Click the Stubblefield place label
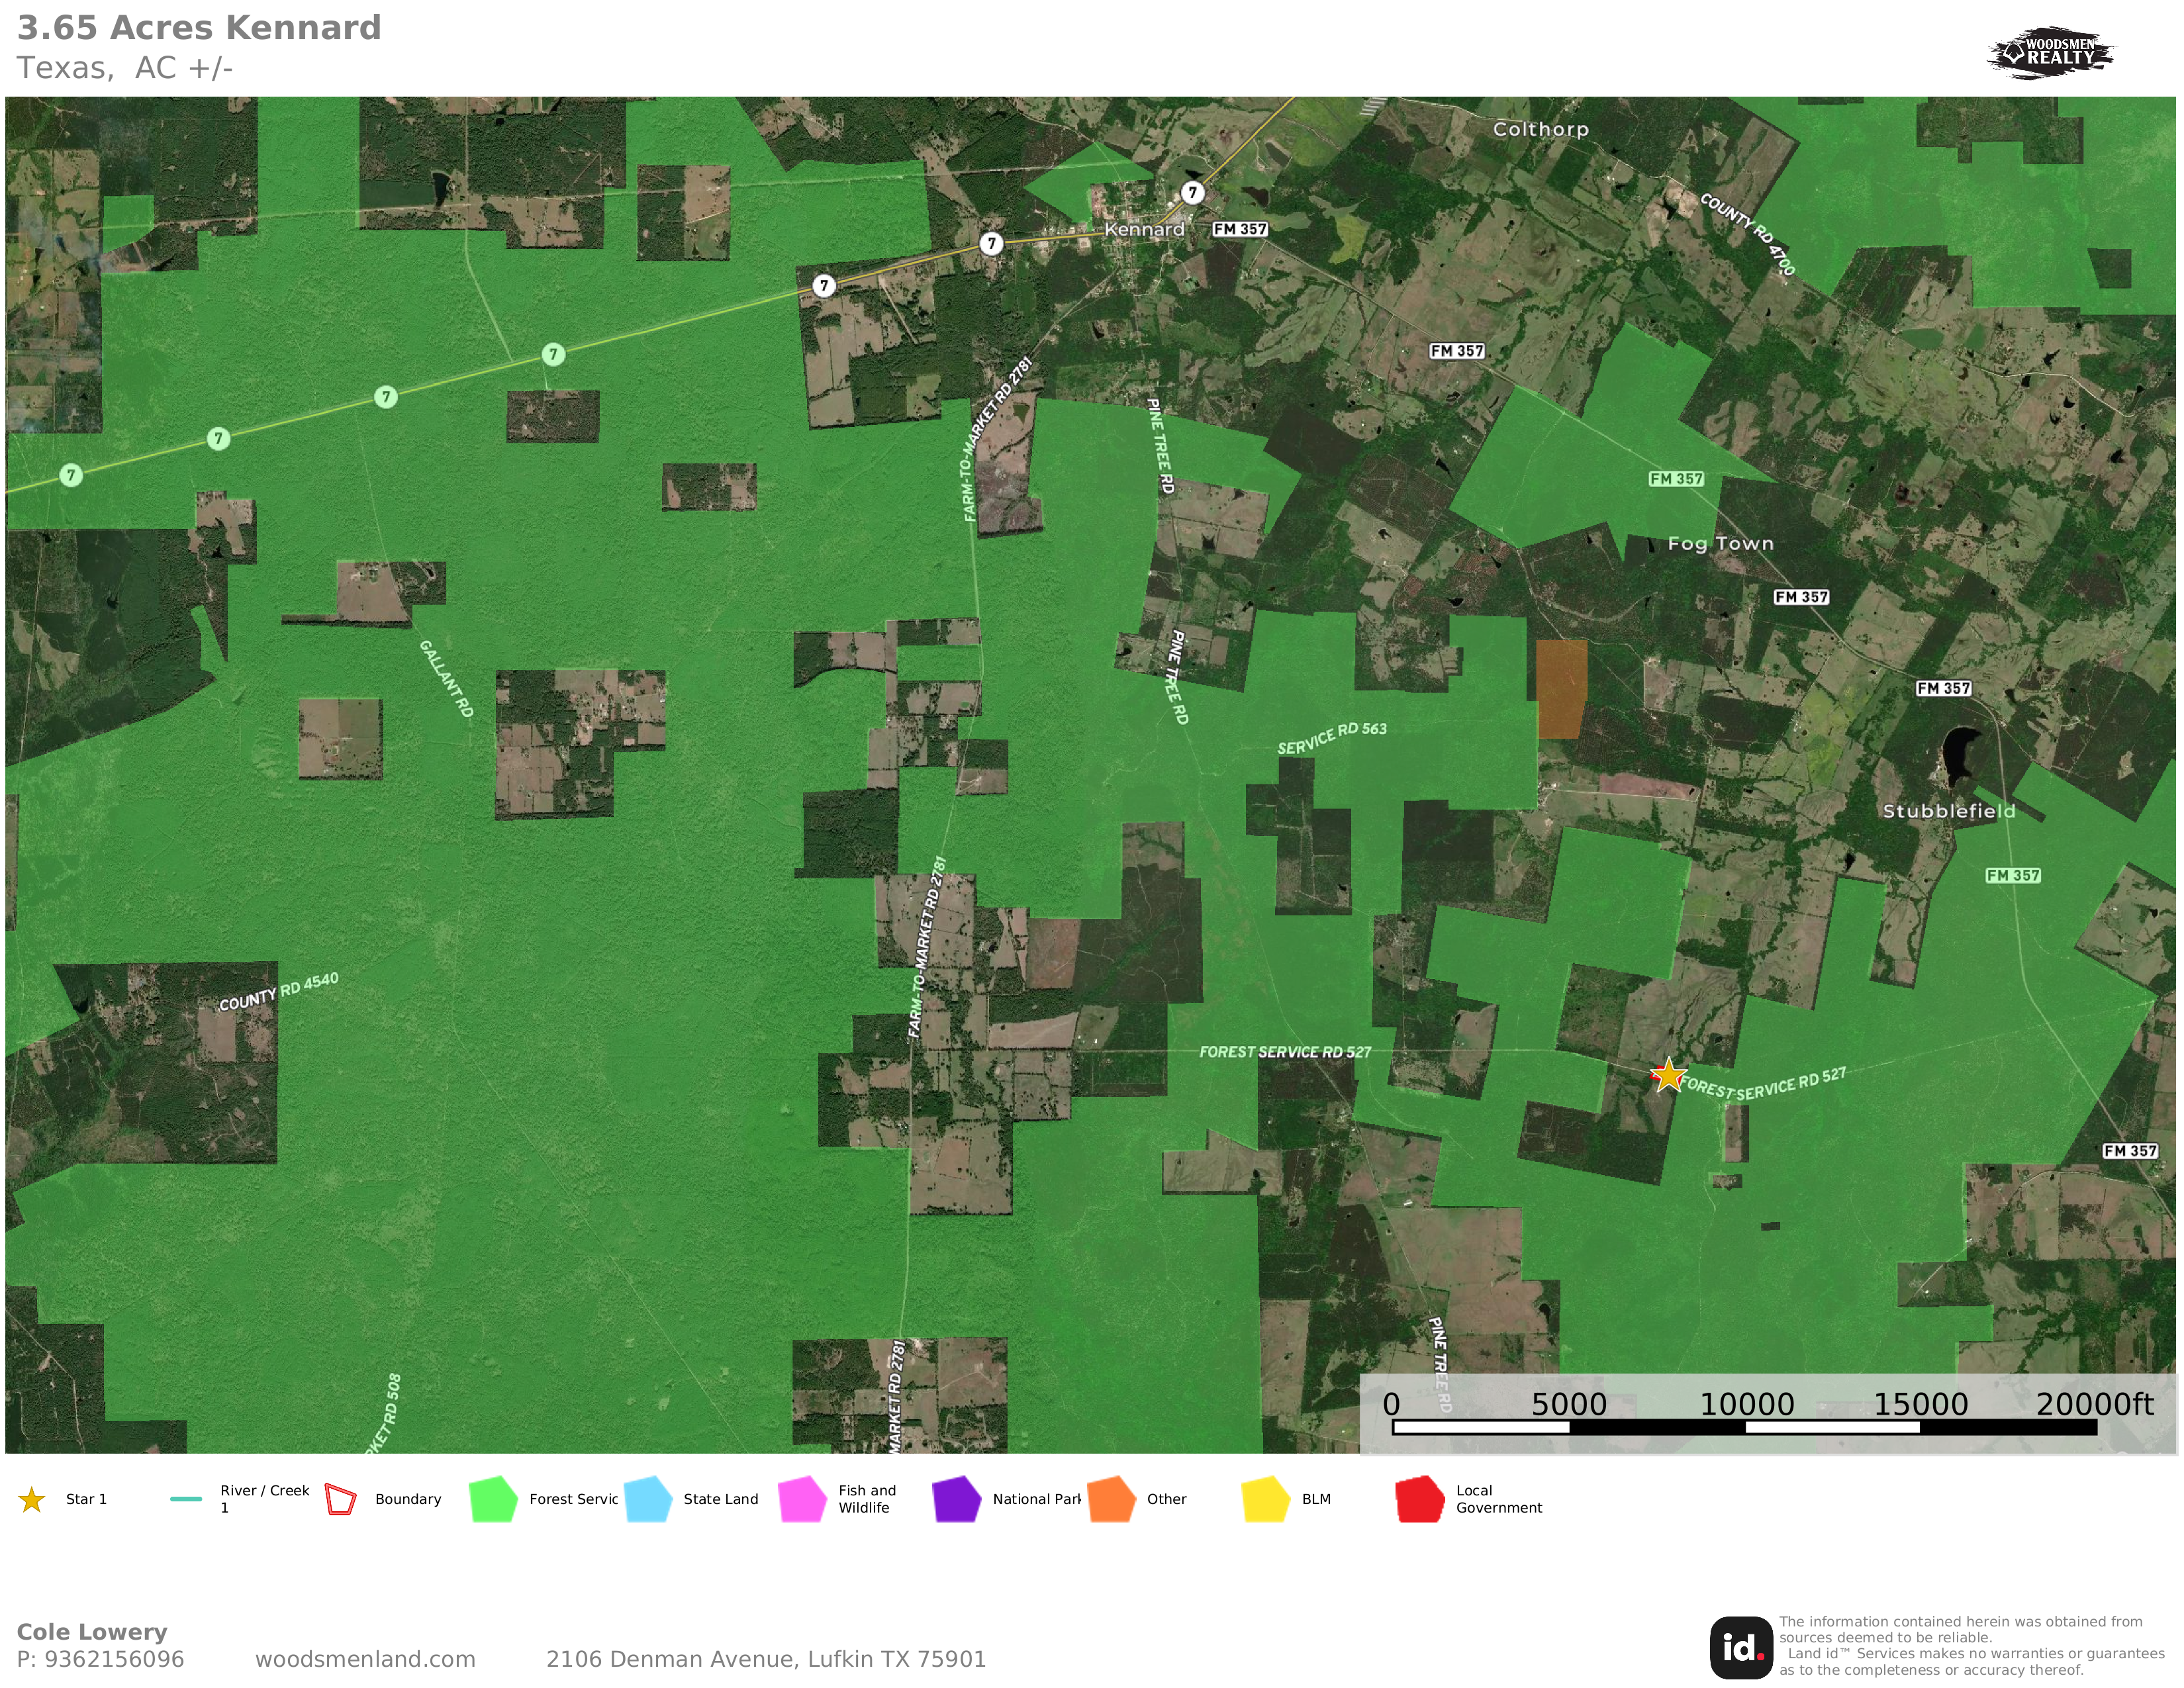 [1948, 811]
